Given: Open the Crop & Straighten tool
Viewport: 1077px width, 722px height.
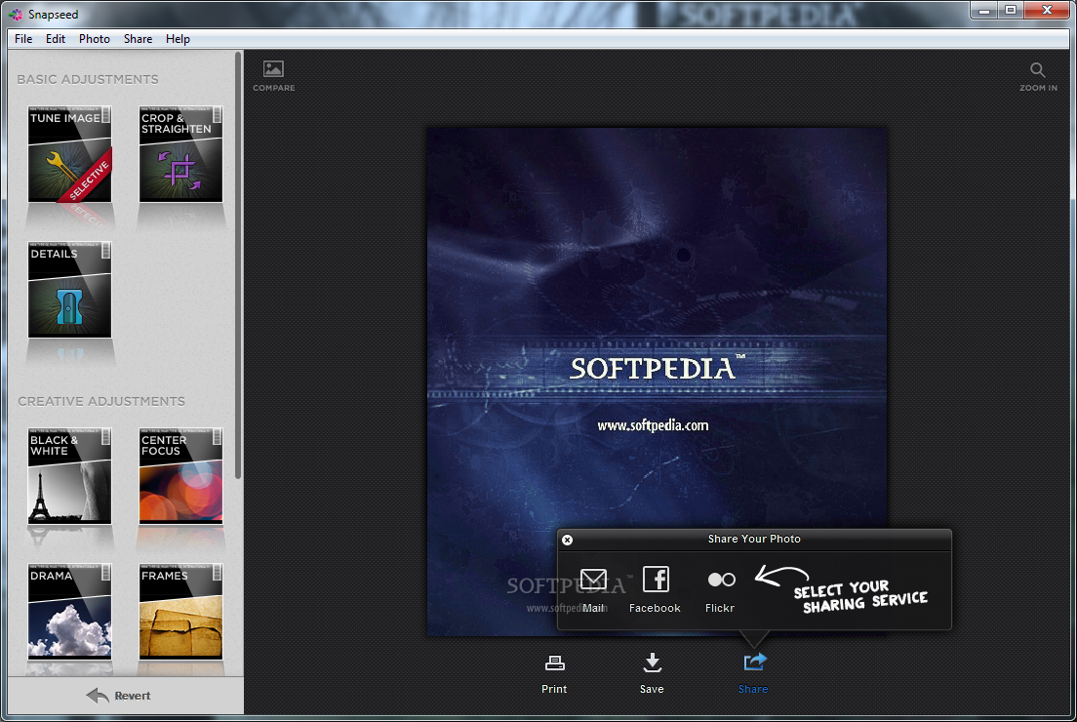Looking at the screenshot, I should 180,154.
